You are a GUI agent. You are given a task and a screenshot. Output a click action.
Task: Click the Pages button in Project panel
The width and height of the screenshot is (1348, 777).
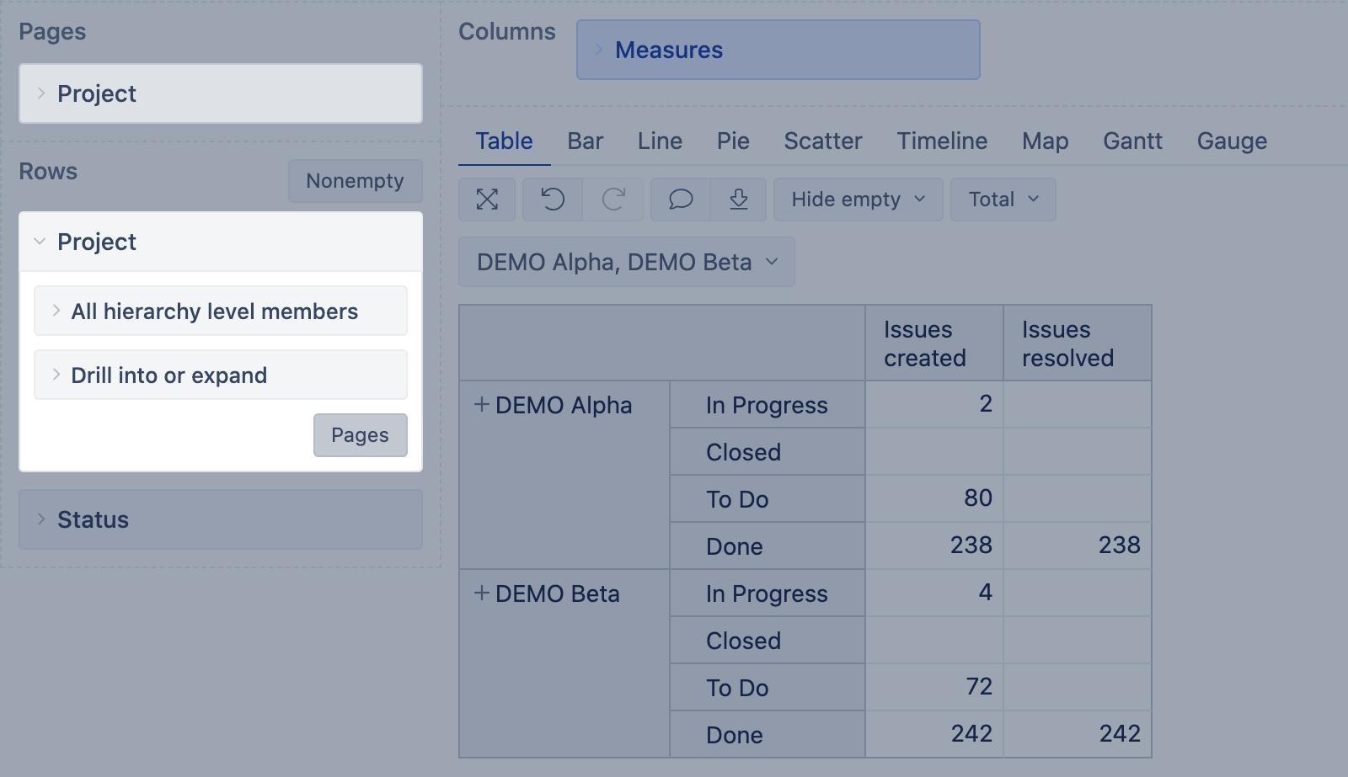pos(360,435)
